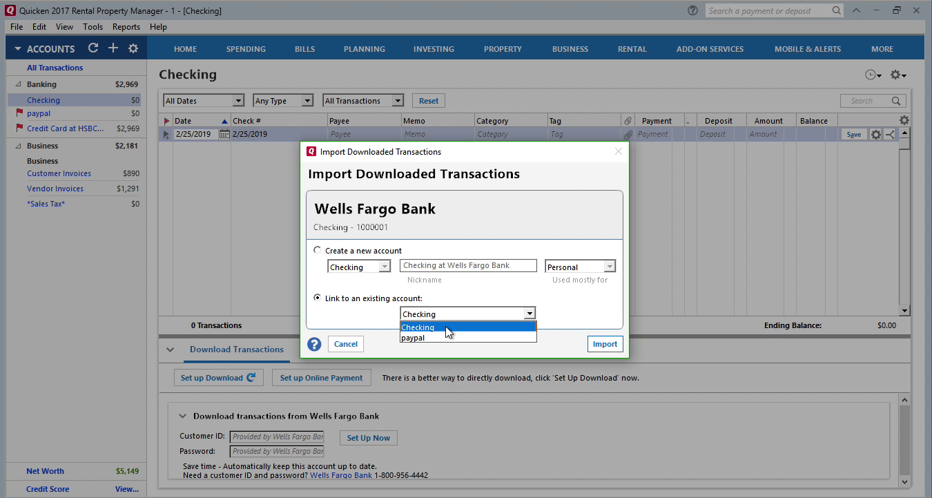Collapse the Business account group
The image size is (932, 498).
point(18,146)
